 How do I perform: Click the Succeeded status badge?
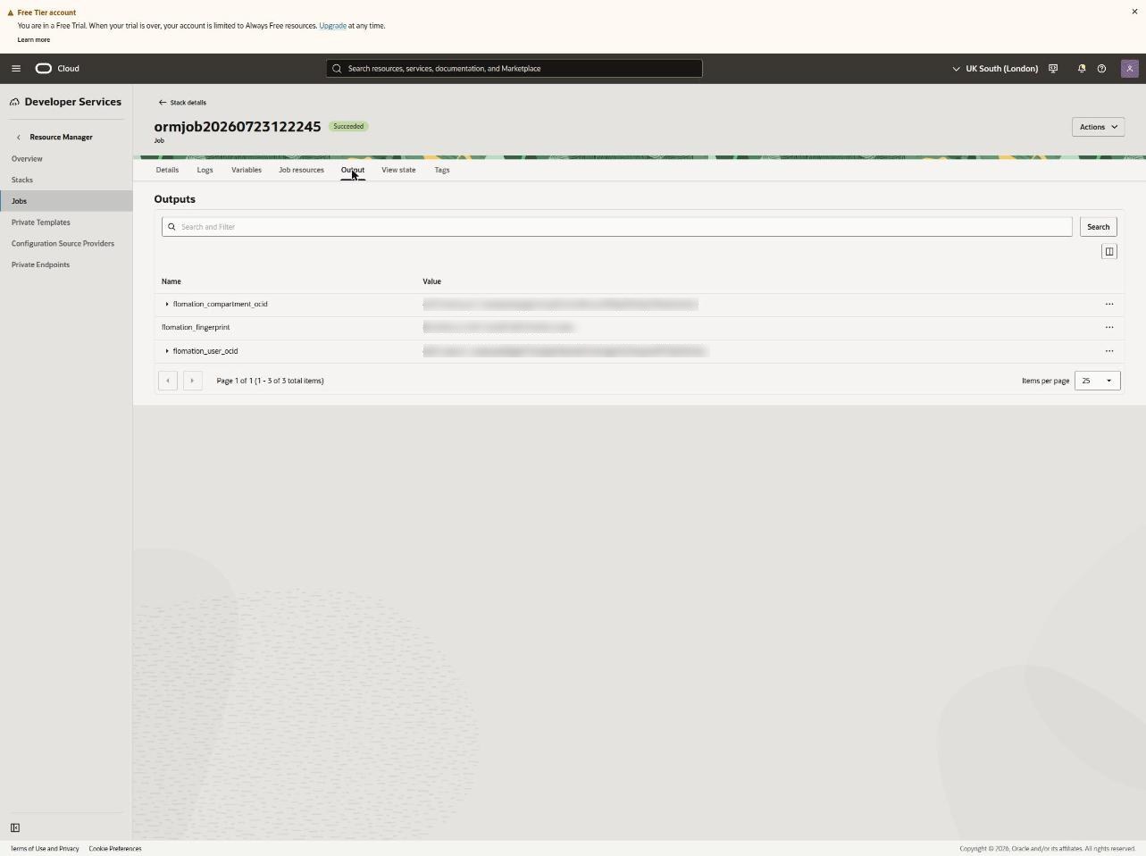(x=348, y=127)
